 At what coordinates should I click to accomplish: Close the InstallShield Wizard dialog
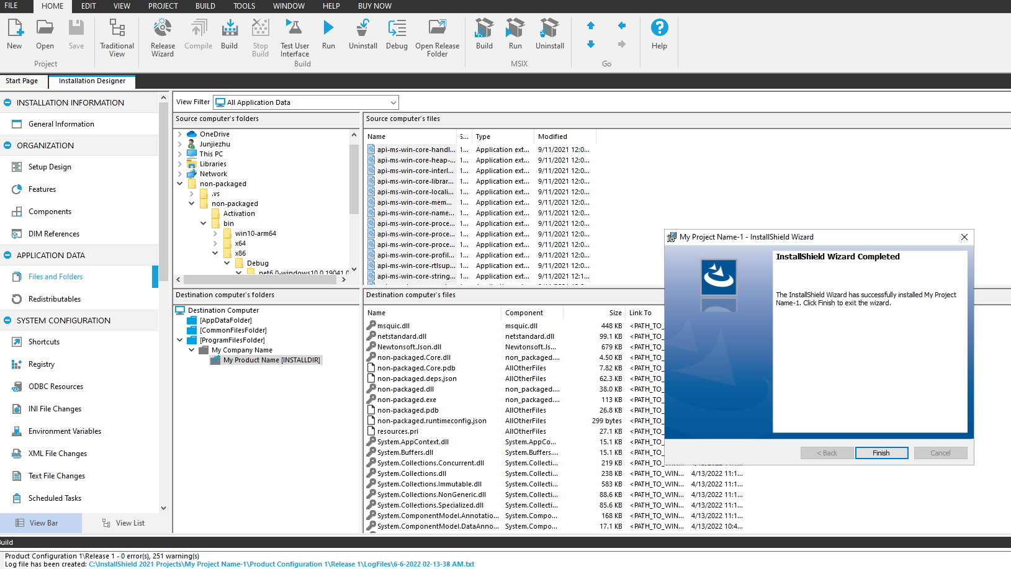[x=964, y=237]
